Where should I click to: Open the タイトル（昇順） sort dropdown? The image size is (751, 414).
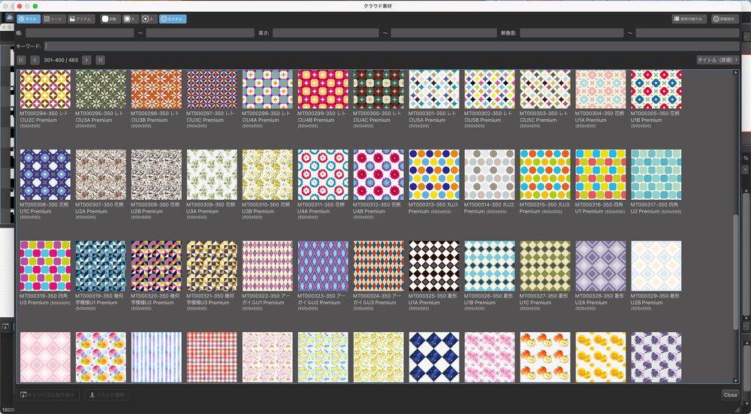tap(717, 59)
